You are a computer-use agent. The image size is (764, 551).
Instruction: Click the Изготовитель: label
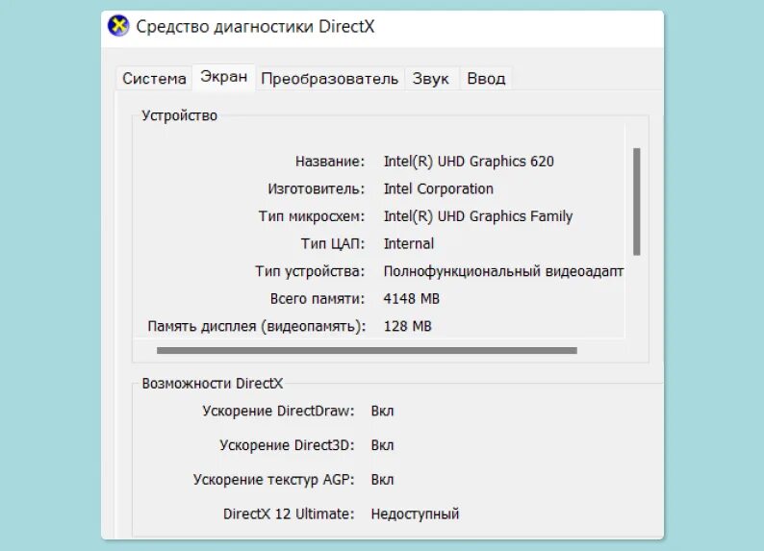(316, 188)
